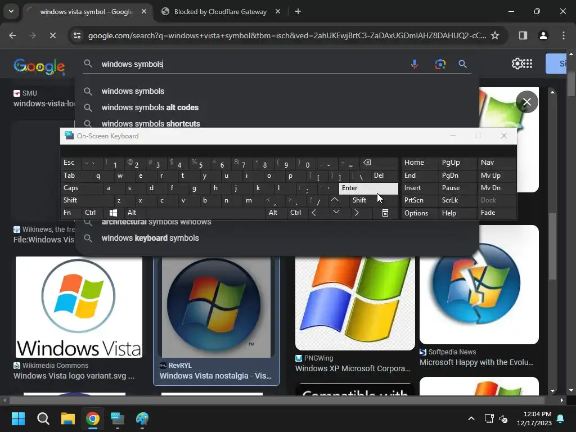Click the Options key on On-Screen Keyboard
This screenshot has height=432, width=576.
420,213
